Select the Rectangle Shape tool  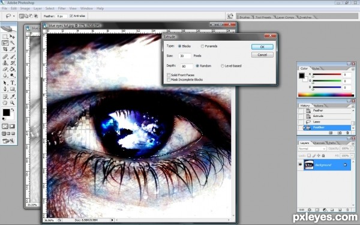12,89
